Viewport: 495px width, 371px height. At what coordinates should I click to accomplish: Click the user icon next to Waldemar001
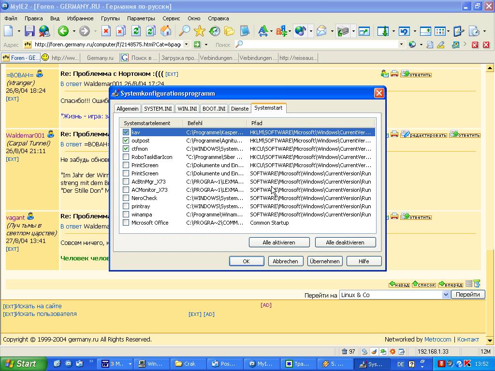50,134
